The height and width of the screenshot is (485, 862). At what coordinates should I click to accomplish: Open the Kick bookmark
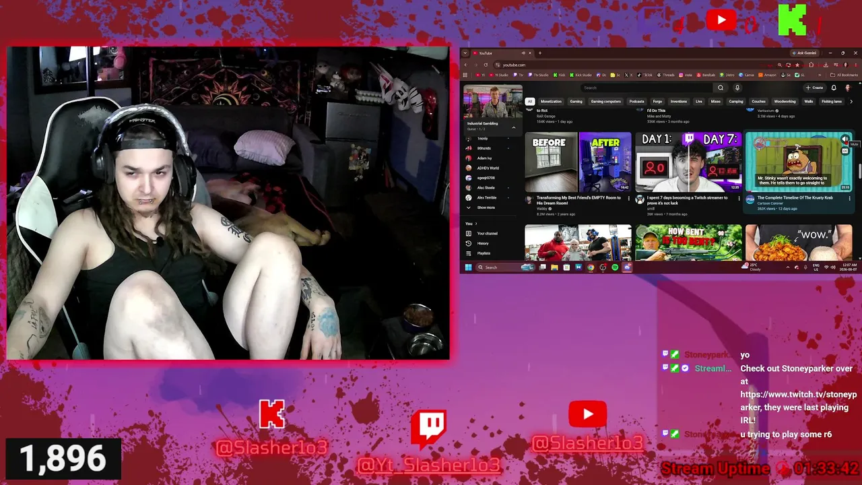click(560, 75)
